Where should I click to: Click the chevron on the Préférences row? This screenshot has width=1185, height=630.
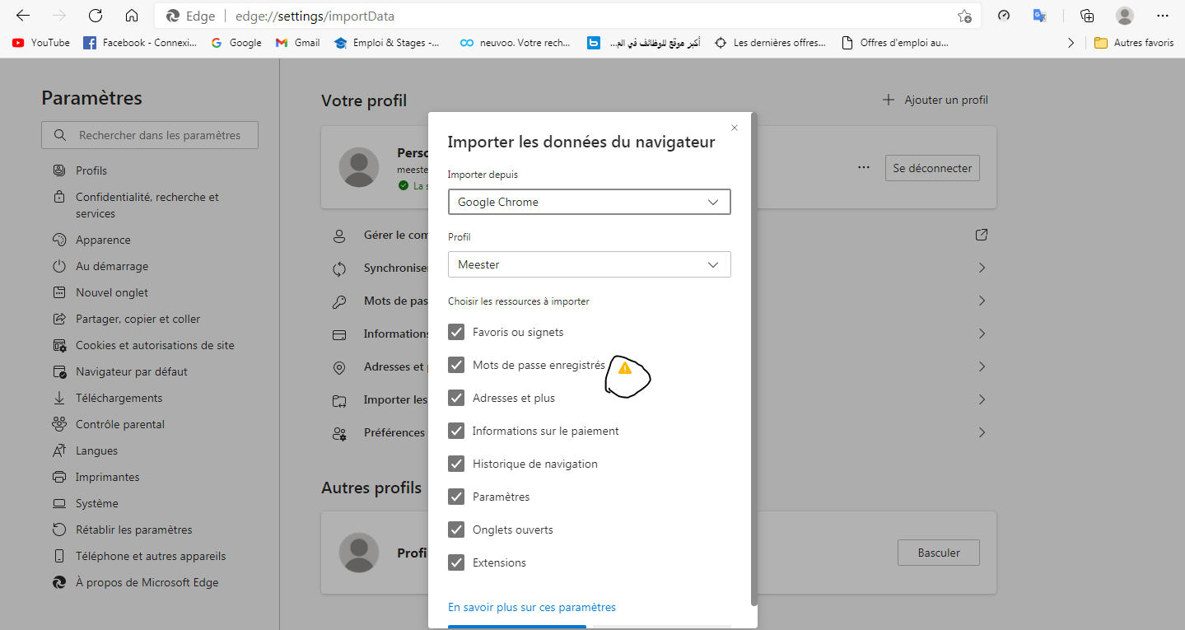982,432
